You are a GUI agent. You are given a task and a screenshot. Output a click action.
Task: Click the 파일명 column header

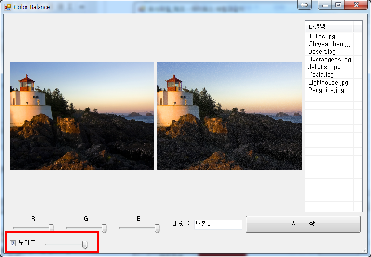tap(329, 26)
